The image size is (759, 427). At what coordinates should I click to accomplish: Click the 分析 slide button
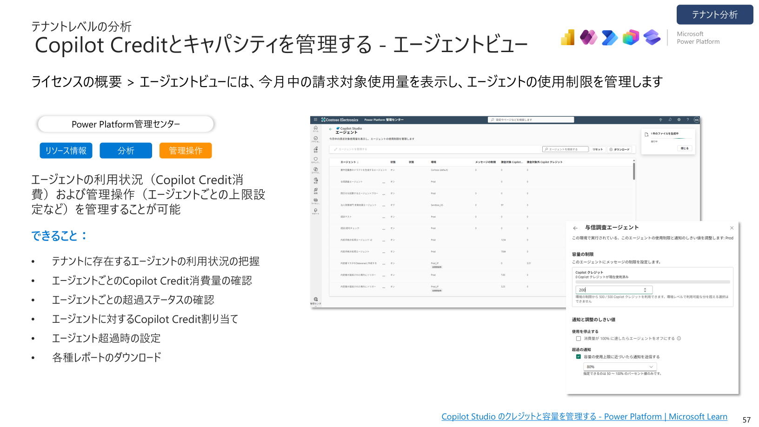point(126,151)
